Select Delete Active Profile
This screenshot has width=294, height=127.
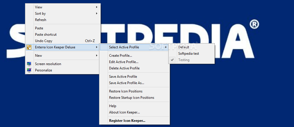[134, 68]
